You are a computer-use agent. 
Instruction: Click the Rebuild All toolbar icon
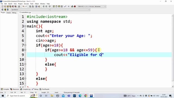click(x=62, y=7)
